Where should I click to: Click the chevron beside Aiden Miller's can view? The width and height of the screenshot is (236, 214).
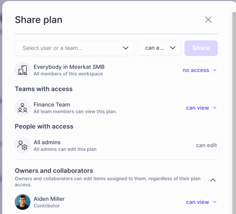(215, 202)
